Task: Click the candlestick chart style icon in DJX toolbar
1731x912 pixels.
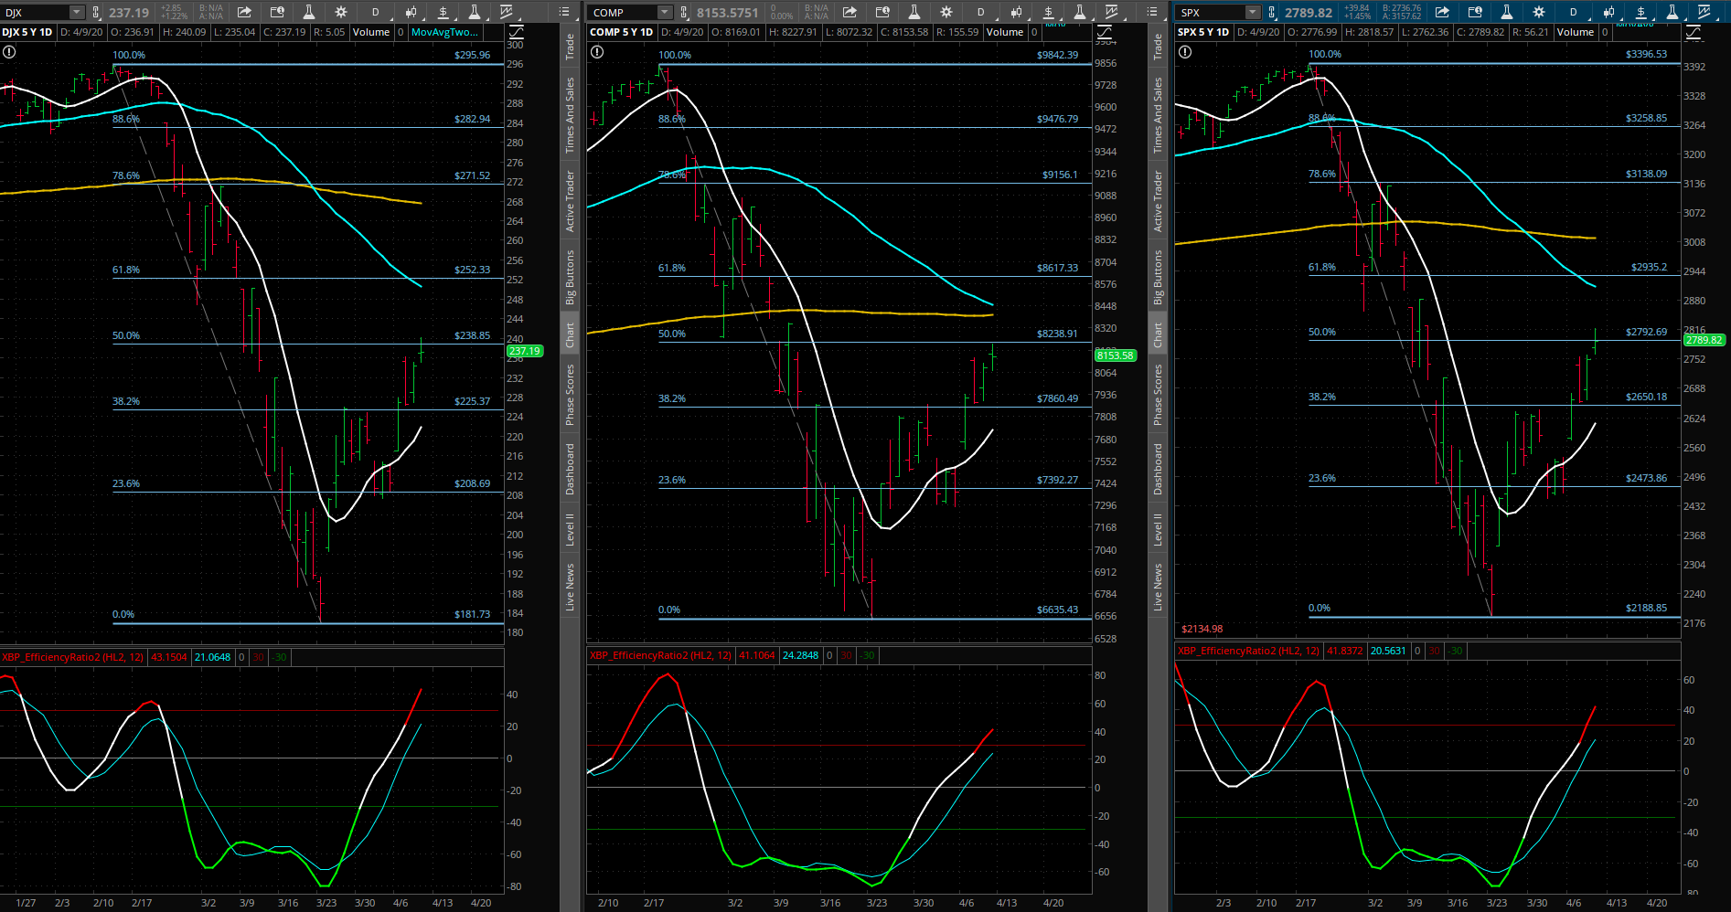Action: pos(411,12)
